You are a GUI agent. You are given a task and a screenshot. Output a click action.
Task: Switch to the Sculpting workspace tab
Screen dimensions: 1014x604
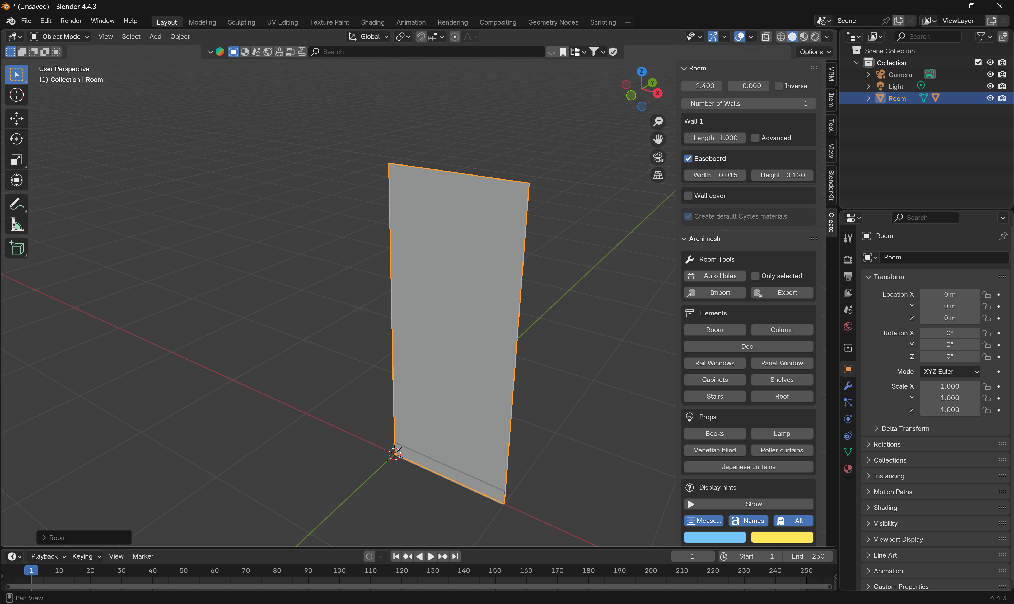coord(241,22)
